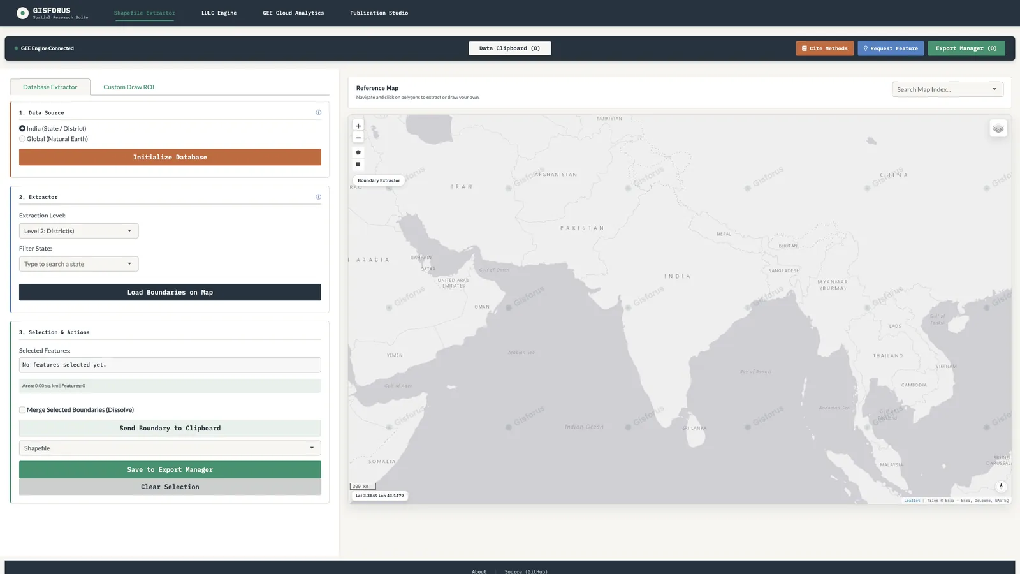
Task: Open the Search Map Index dropdown
Action: [947, 89]
